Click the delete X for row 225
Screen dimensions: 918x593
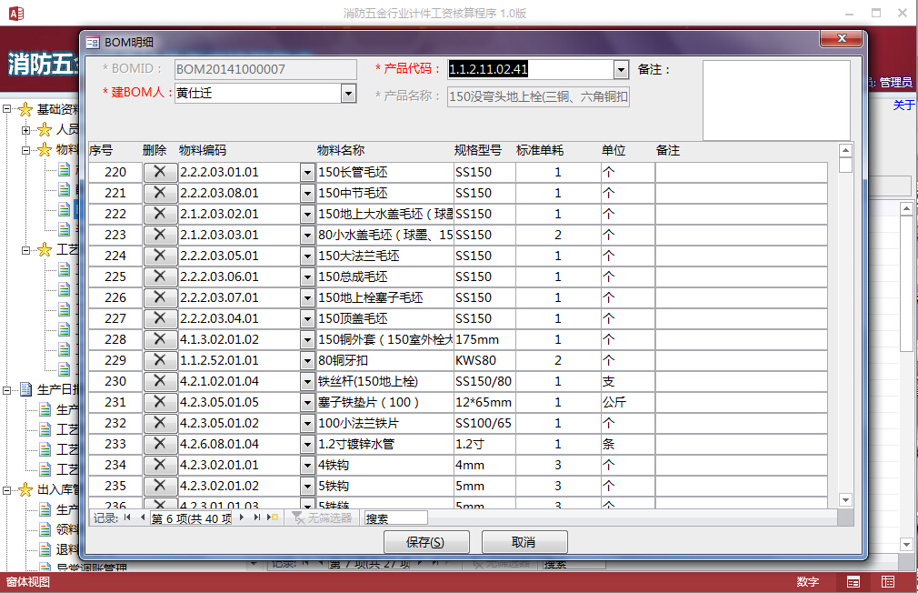coord(160,276)
